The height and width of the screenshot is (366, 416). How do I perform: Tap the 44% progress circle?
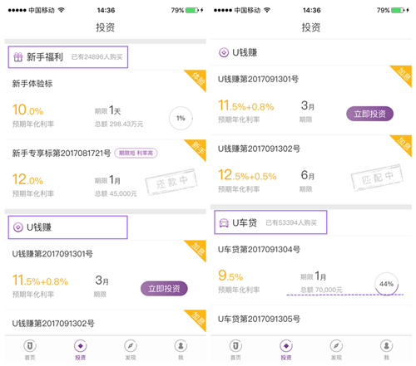tap(386, 284)
